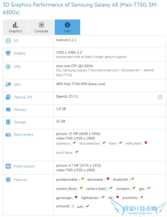
Task: Click the Display monitor icon
Action: point(8,53)
